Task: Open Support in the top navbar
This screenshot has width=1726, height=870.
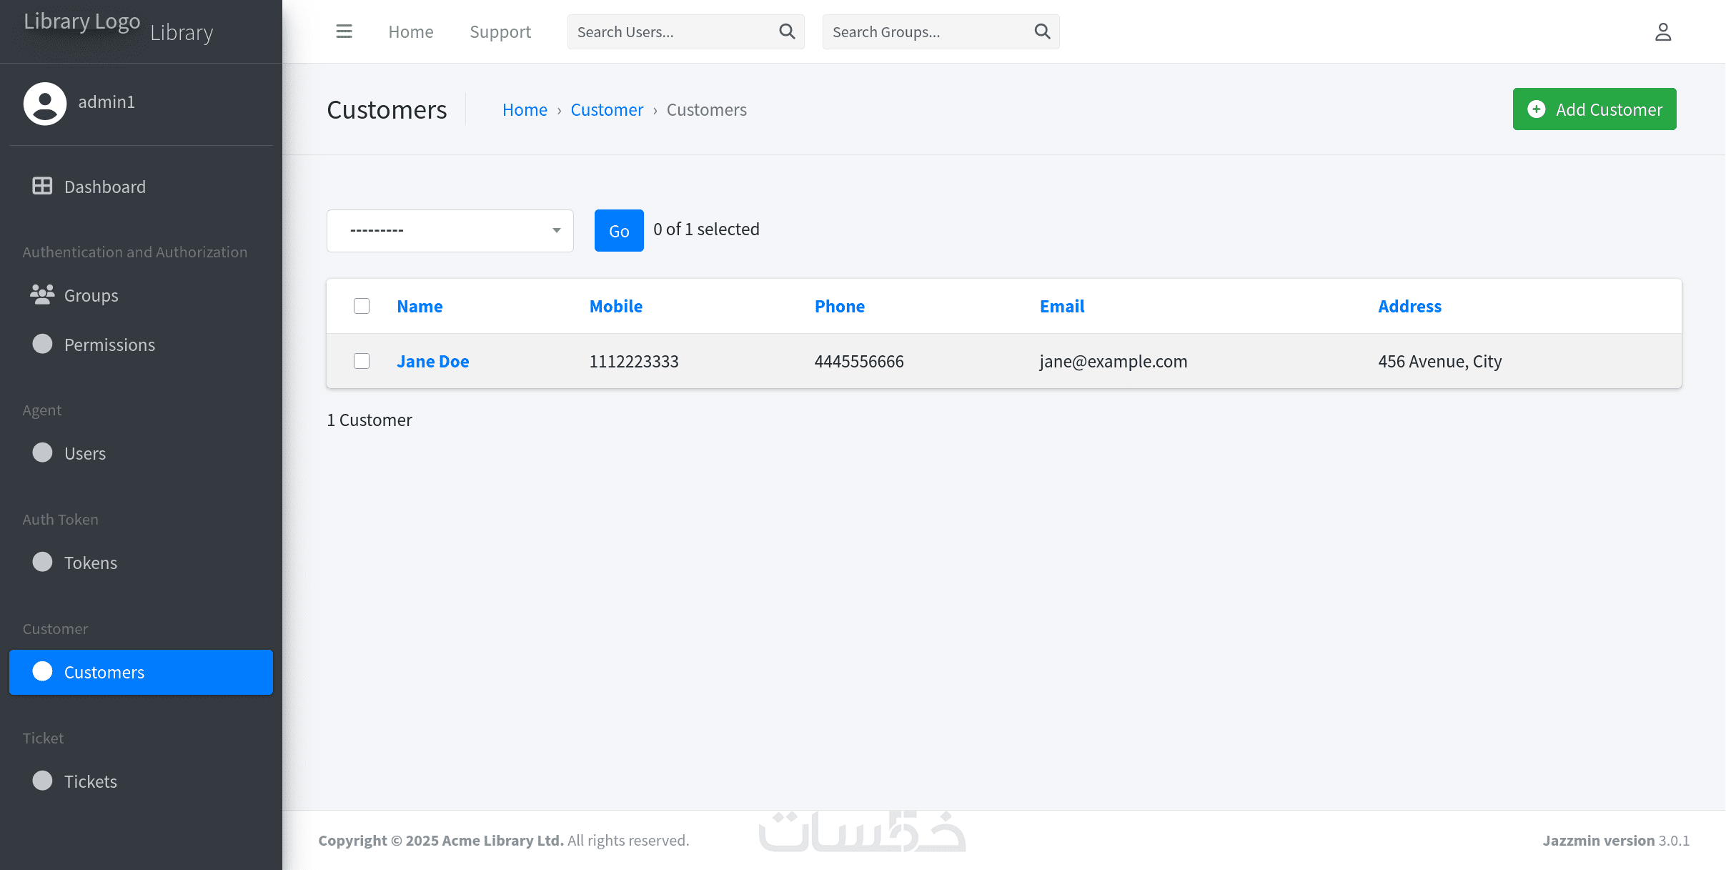Action: 500,31
